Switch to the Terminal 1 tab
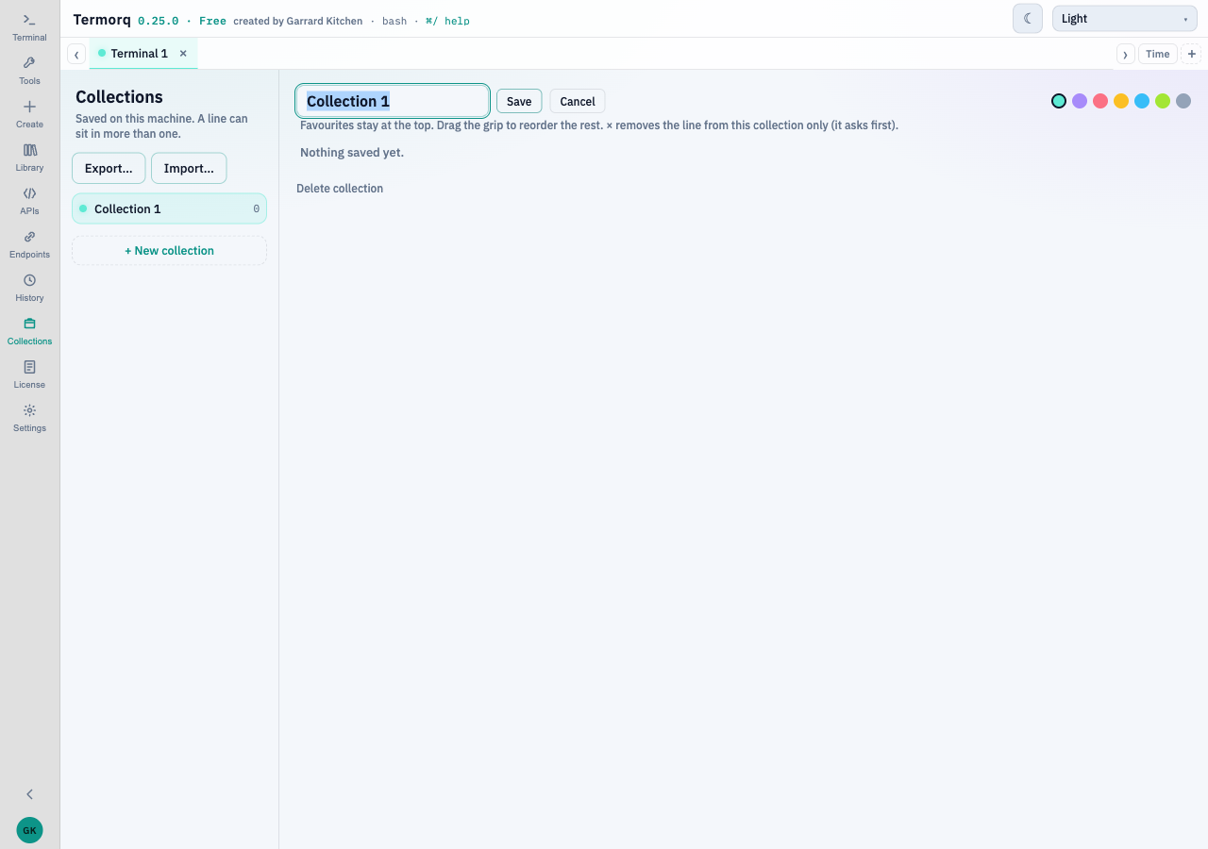Viewport: 1208px width, 849px height. (139, 54)
